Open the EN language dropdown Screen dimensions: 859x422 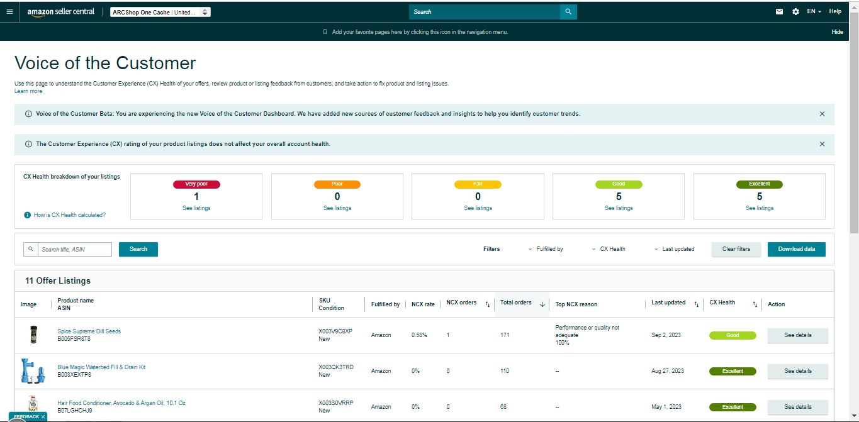pyautogui.click(x=814, y=11)
